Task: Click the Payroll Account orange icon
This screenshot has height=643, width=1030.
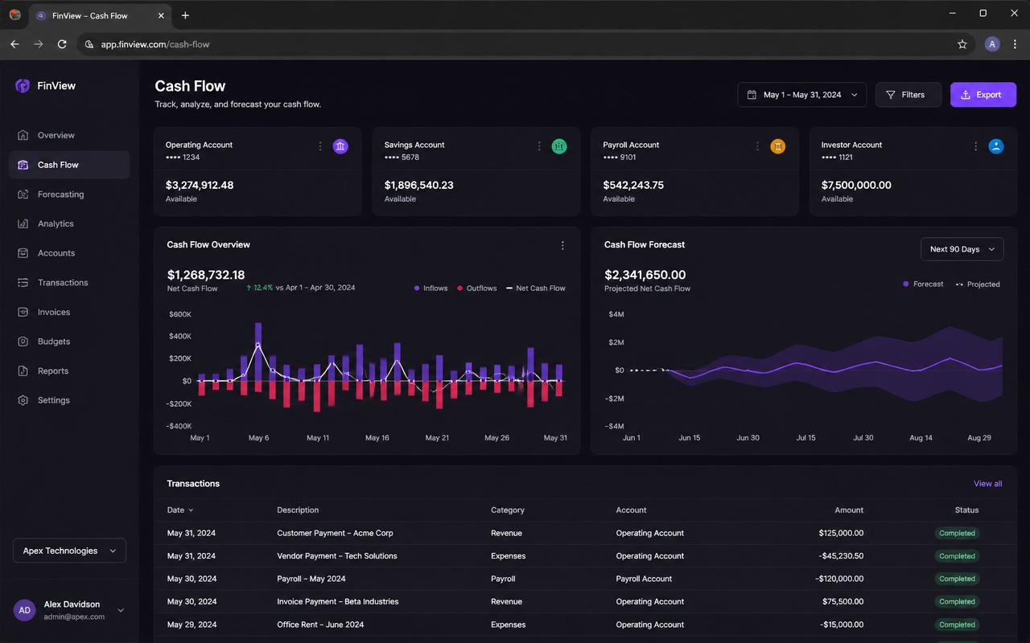Action: [777, 146]
